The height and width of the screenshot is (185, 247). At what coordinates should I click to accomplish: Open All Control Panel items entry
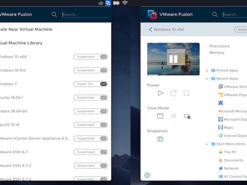tap(233, 176)
